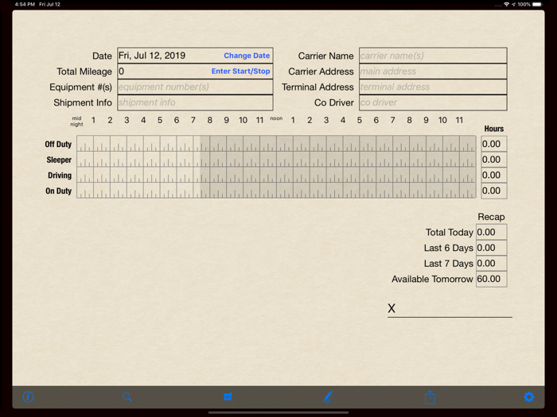
Task: Tap the Sleeper hours value box
Action: pos(494,160)
